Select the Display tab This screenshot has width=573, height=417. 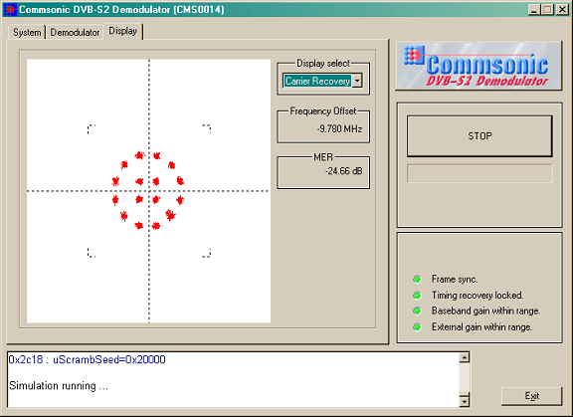123,31
